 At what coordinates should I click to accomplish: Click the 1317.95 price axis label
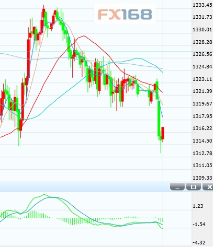point(202,116)
